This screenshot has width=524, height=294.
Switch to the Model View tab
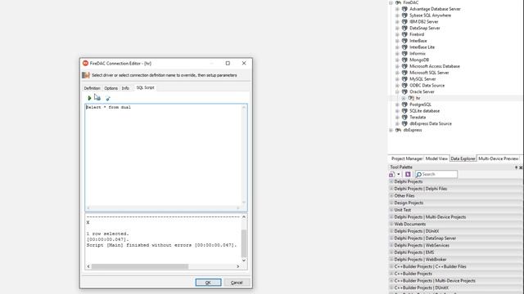coord(436,158)
